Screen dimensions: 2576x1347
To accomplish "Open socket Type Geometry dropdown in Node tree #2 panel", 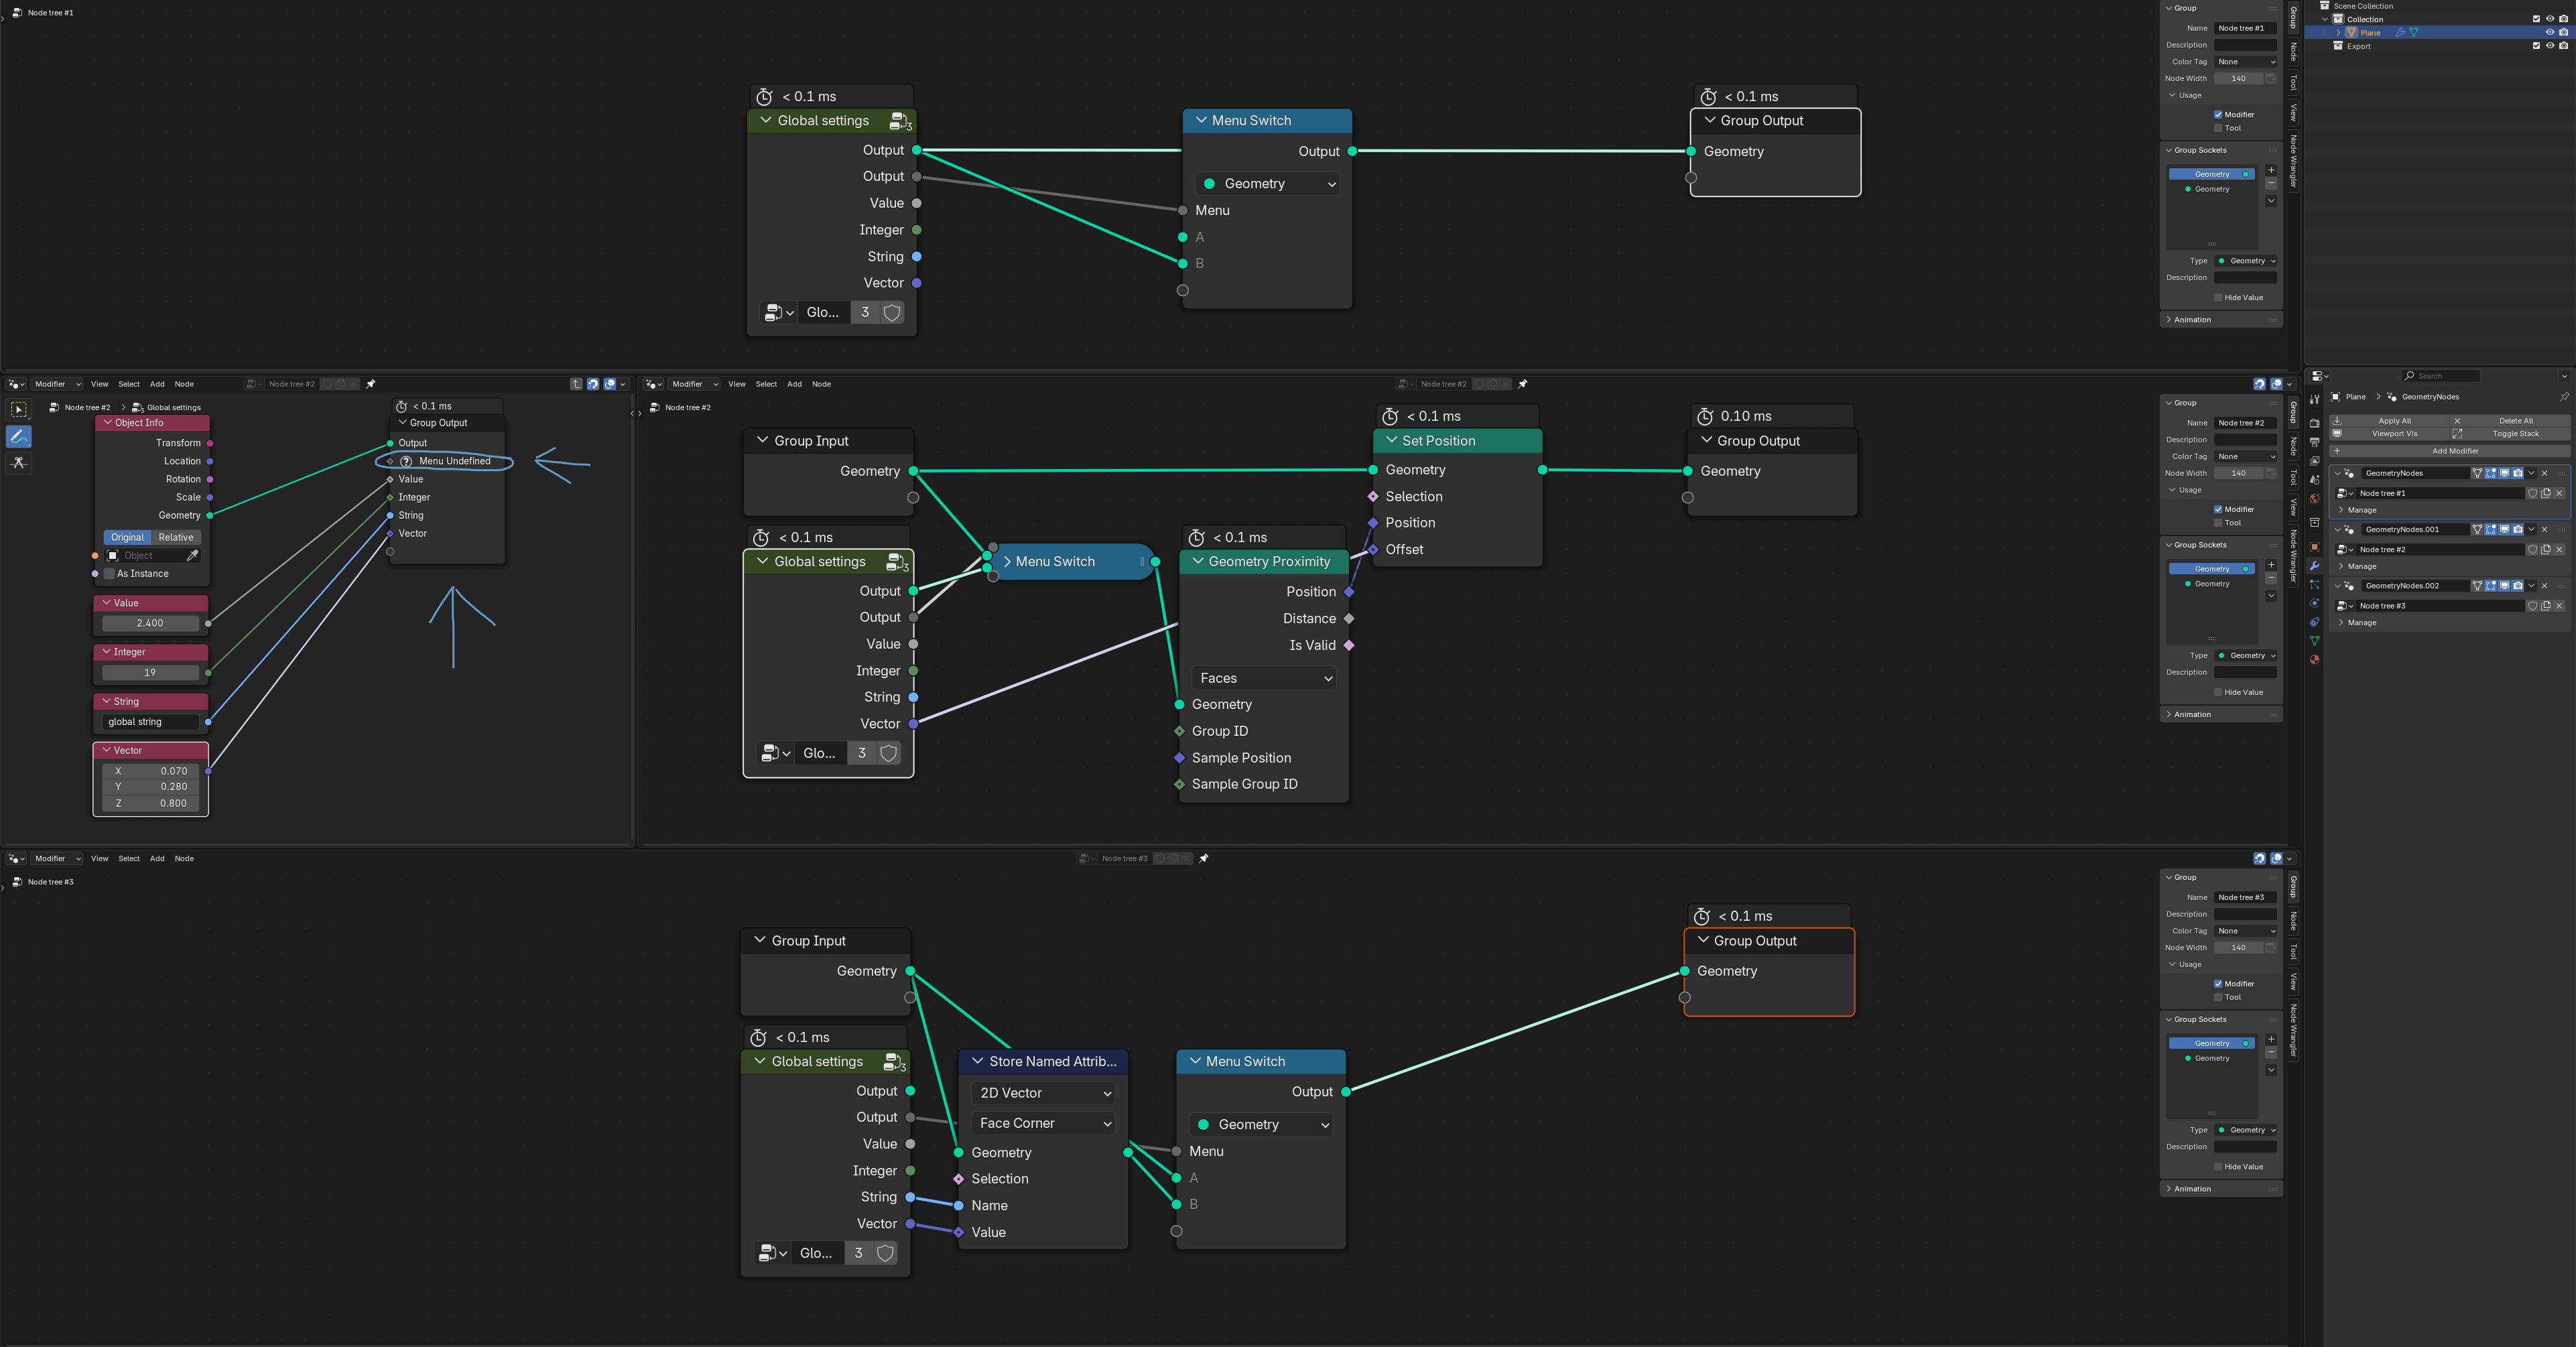I will [2246, 656].
